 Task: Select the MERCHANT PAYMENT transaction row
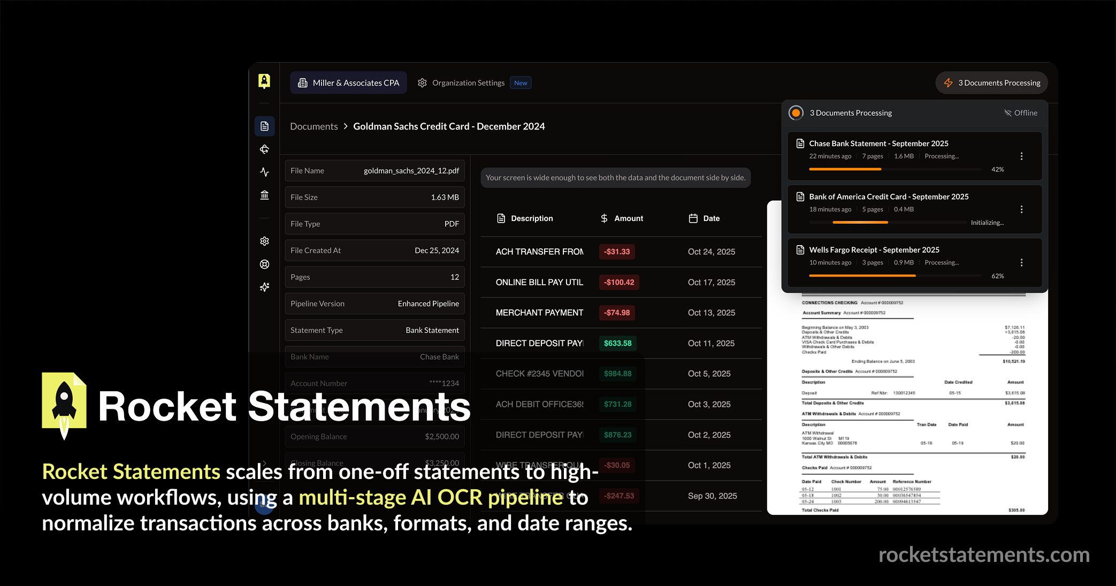point(621,313)
